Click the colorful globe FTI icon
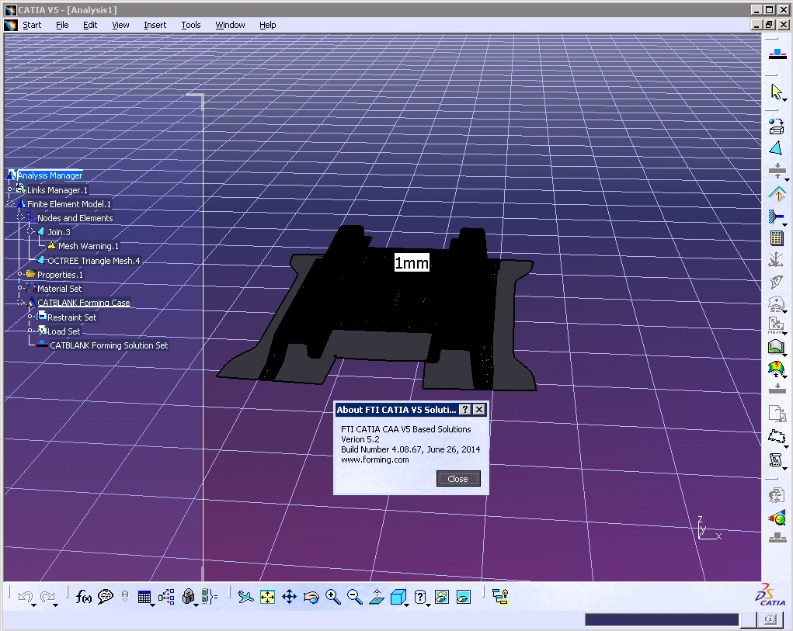 tap(777, 518)
